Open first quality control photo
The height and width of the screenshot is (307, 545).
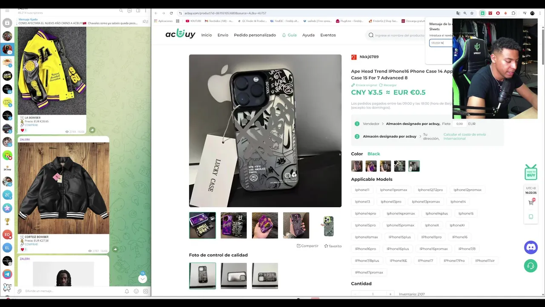(x=202, y=276)
